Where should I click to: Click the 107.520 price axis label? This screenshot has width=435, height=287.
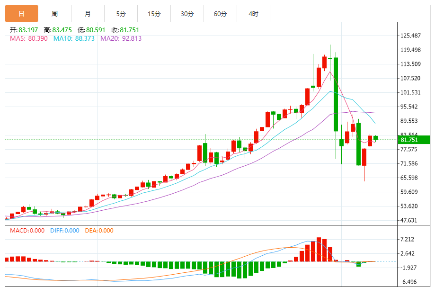point(410,78)
